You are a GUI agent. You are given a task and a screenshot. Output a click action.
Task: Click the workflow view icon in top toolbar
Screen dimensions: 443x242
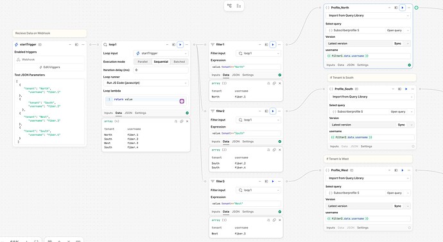tap(229, 6)
